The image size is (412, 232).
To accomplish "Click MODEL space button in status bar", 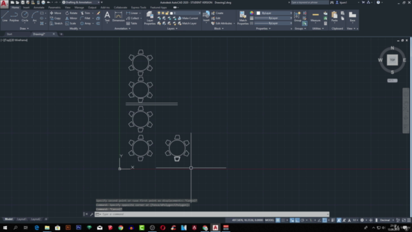I will pos(270,220).
